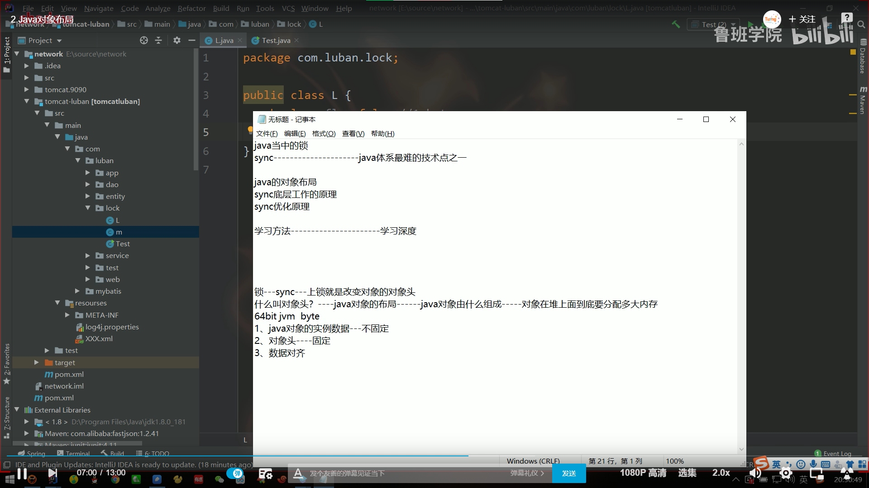869x488 pixels.
Task: Expand the service folder in the project tree
Action: (88, 255)
